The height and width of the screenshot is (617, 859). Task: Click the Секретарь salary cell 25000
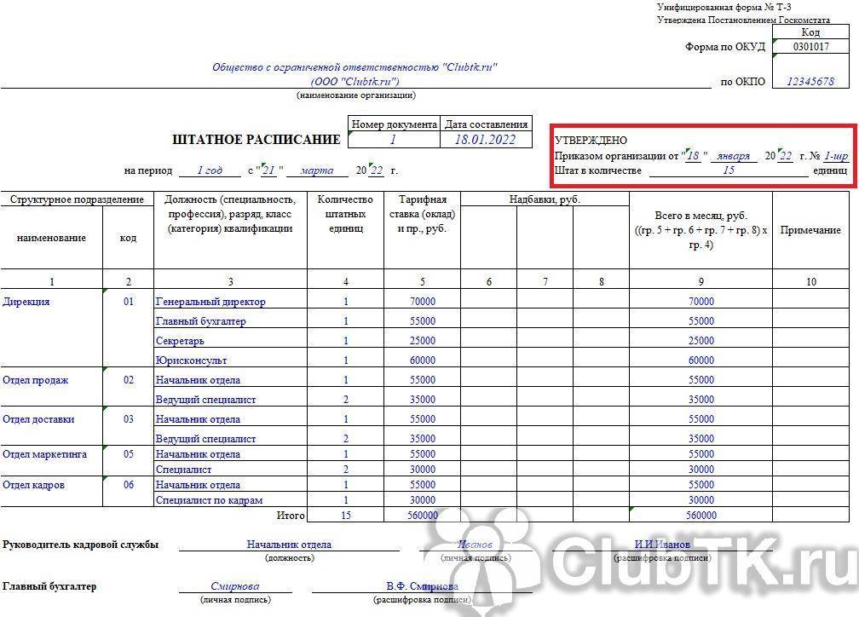423,341
